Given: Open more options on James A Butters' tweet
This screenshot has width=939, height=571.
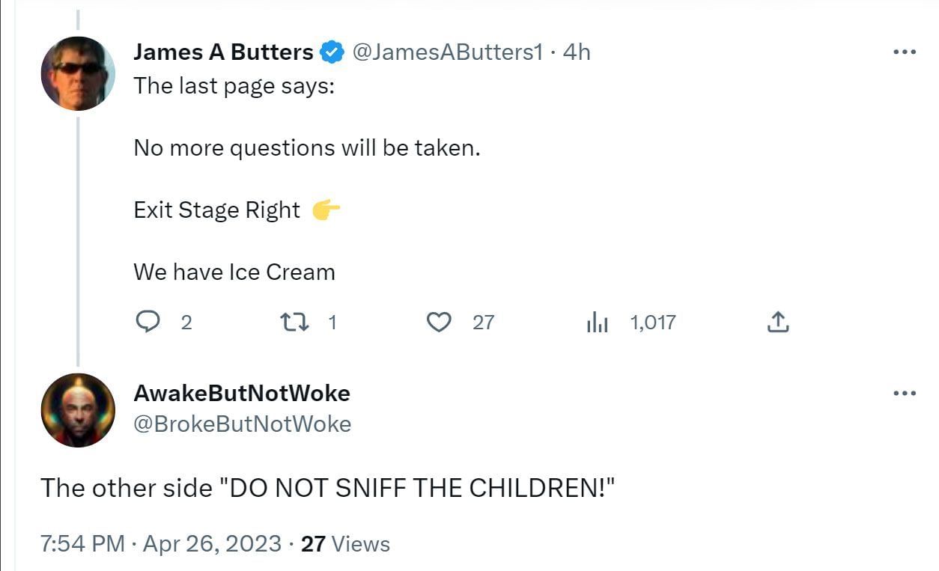Looking at the screenshot, I should click(905, 52).
